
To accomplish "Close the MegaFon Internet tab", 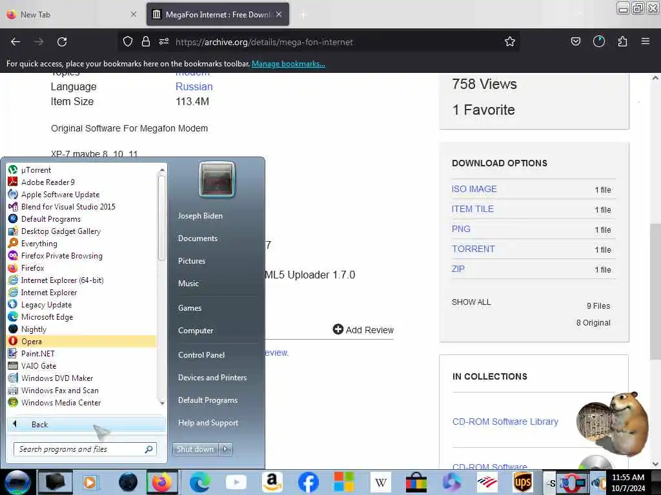I will tap(279, 14).
